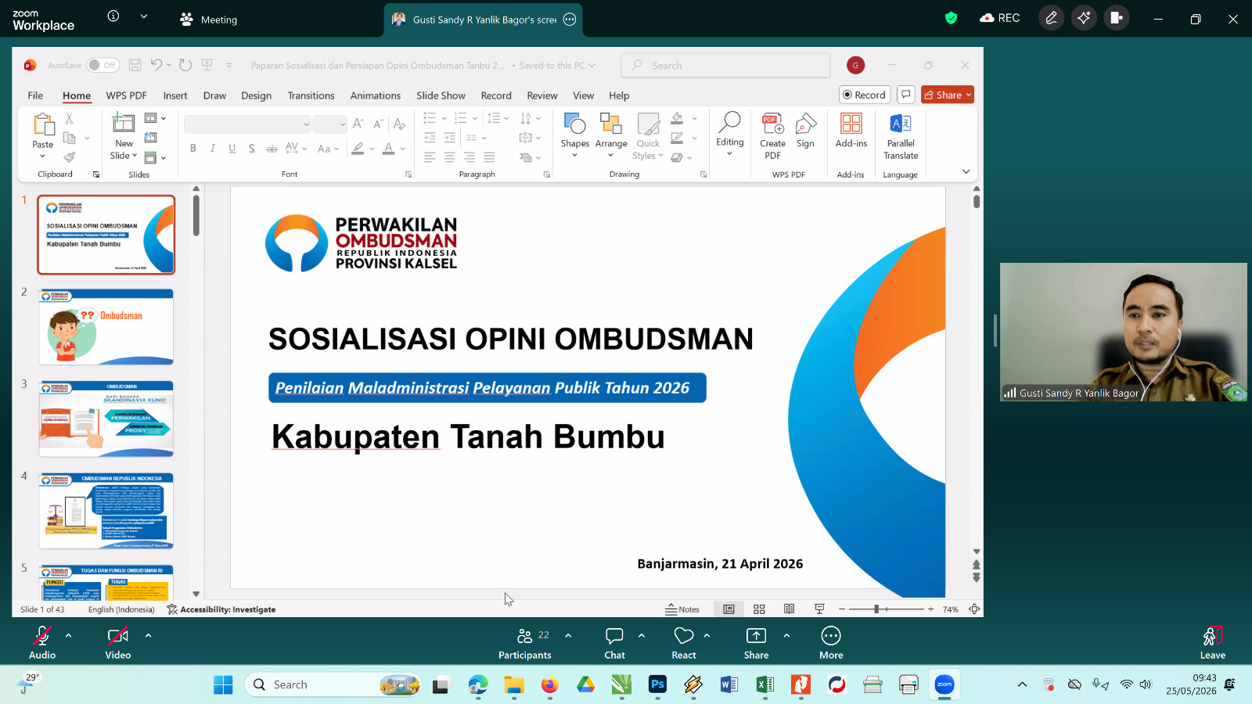Expand Audio options caret
1252x704 pixels.
pos(69,635)
